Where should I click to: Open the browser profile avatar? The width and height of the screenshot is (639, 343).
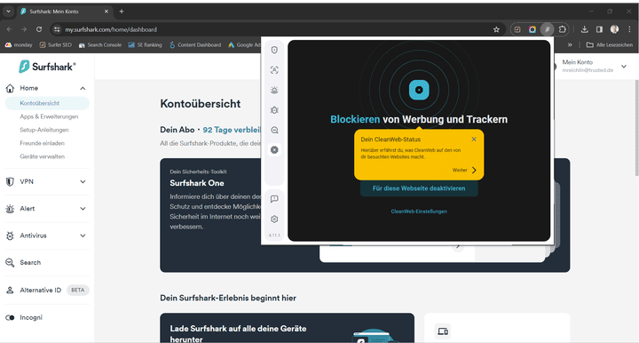[614, 29]
